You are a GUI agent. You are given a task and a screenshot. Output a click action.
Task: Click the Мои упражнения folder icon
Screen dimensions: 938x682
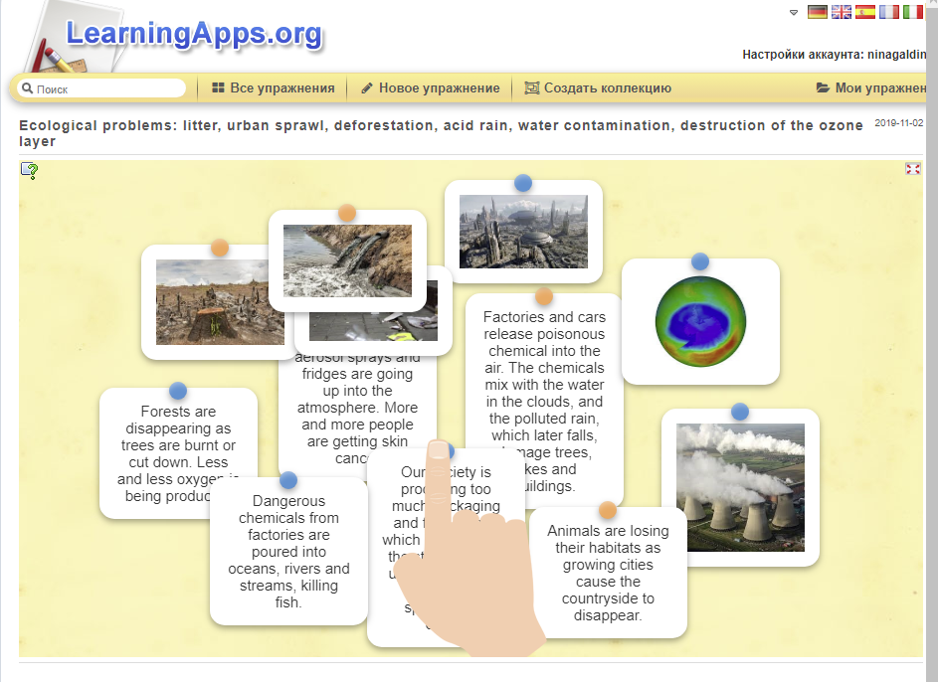pos(824,87)
